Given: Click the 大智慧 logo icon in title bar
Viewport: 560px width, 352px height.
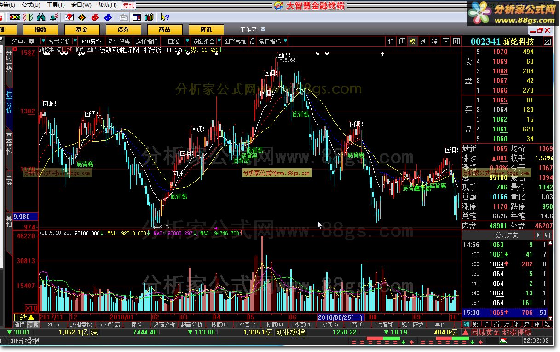Looking at the screenshot, I should point(278,5).
